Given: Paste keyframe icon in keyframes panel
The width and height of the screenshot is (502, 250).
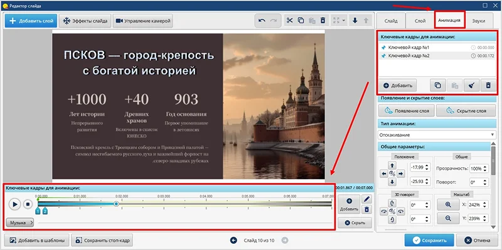Looking at the screenshot, I should click(454, 85).
